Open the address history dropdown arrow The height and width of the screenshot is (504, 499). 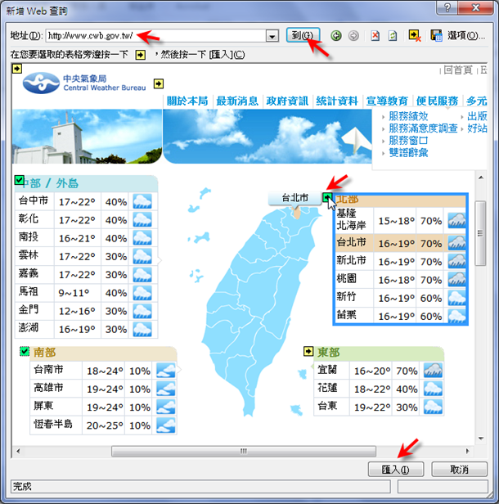tap(272, 36)
